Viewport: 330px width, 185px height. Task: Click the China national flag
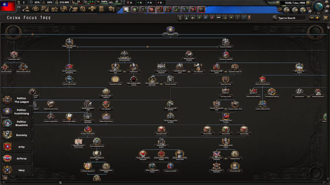click(8, 6)
